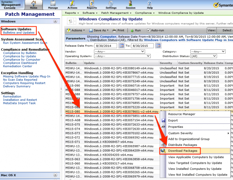Open the Actions toolbar dropdown
This screenshot has height=180, width=233.
pyautogui.click(x=76, y=30)
